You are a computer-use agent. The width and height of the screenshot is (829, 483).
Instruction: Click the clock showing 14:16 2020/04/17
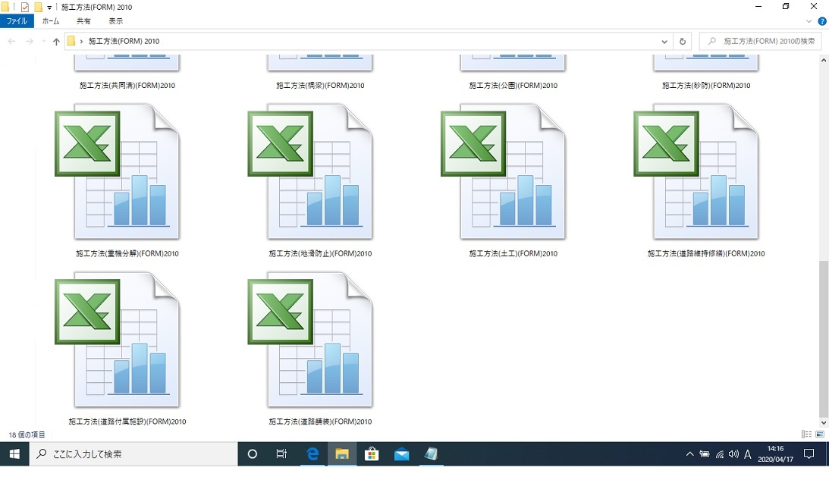[776, 454]
